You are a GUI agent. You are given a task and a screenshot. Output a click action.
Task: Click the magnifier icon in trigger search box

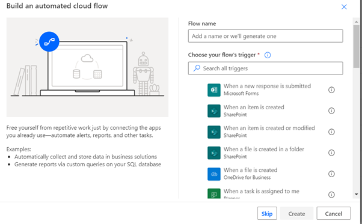[x=197, y=68]
